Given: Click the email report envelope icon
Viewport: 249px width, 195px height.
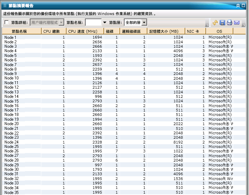Looking at the screenshot, I should pos(237,23).
